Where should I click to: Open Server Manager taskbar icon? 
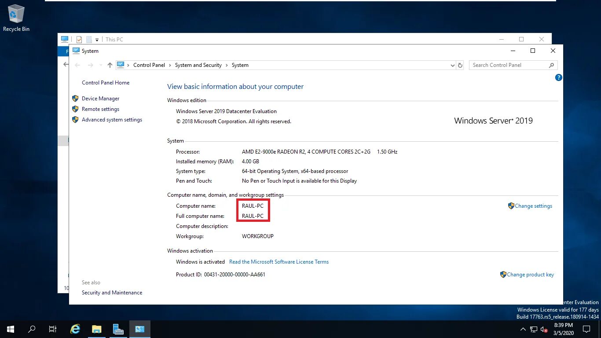click(x=118, y=329)
